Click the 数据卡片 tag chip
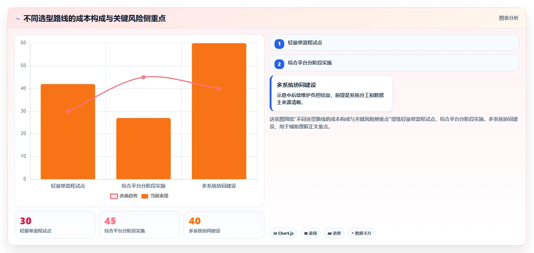This screenshot has height=253, width=534. coord(361,233)
